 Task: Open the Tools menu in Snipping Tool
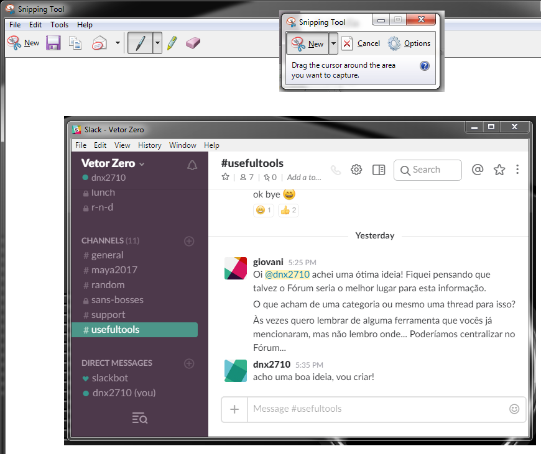59,25
